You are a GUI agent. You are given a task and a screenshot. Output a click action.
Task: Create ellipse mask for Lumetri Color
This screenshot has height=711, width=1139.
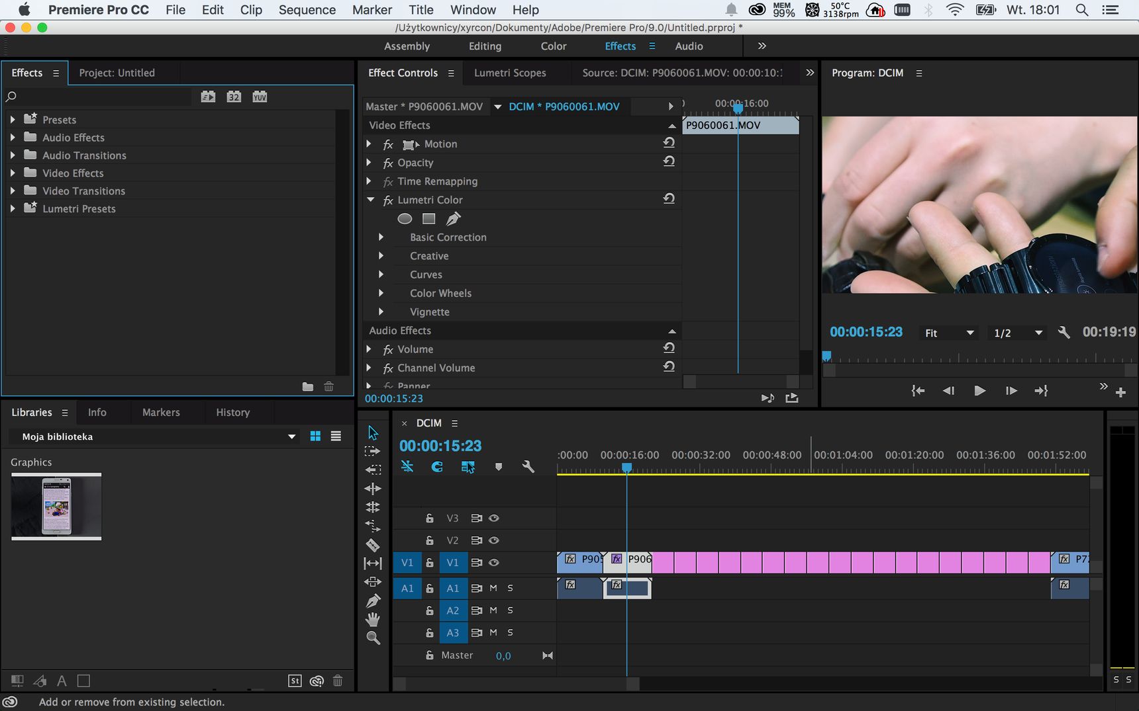[405, 219]
